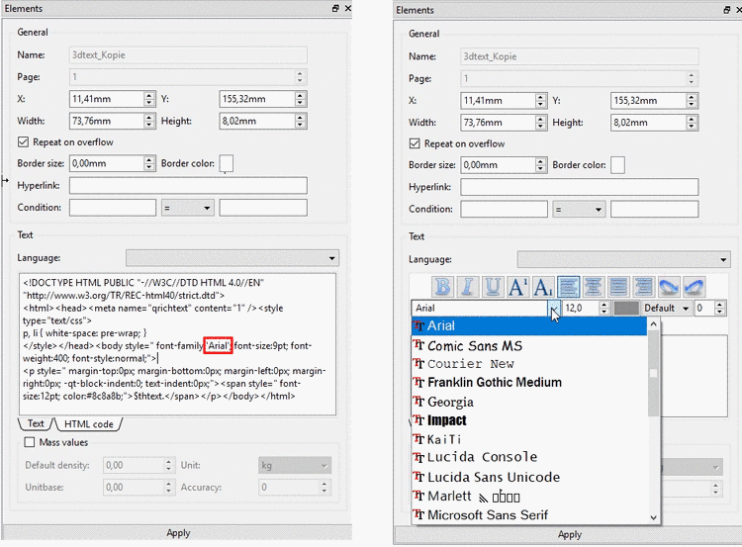
Task: Choose Courier New font
Action: point(529,364)
